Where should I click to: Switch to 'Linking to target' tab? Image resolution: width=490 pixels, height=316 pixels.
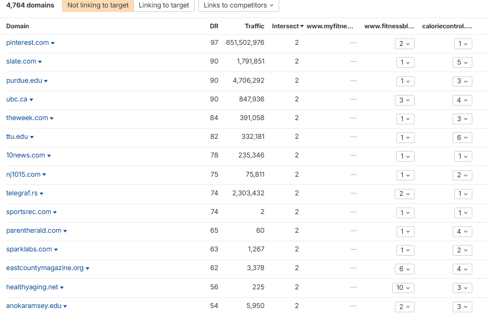tap(164, 5)
